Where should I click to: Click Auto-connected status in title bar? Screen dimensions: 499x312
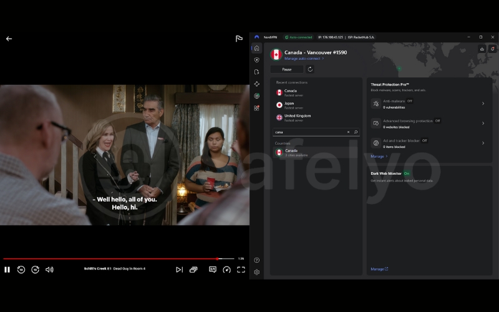299,37
